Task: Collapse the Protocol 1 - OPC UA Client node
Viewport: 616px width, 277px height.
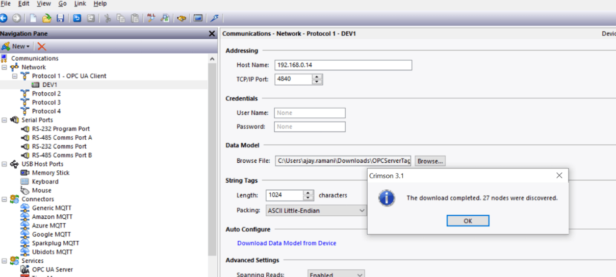Action: click(x=15, y=76)
